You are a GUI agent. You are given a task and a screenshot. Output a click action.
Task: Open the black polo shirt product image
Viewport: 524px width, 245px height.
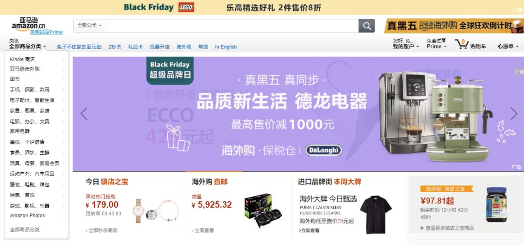click(376, 214)
